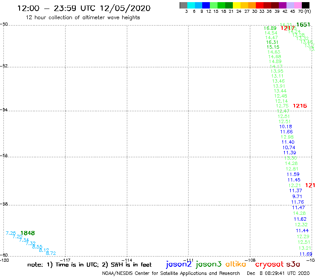The height and width of the screenshot is (277, 315).
Task: Select the 13.95 wave height reading
Action: [x=277, y=71]
